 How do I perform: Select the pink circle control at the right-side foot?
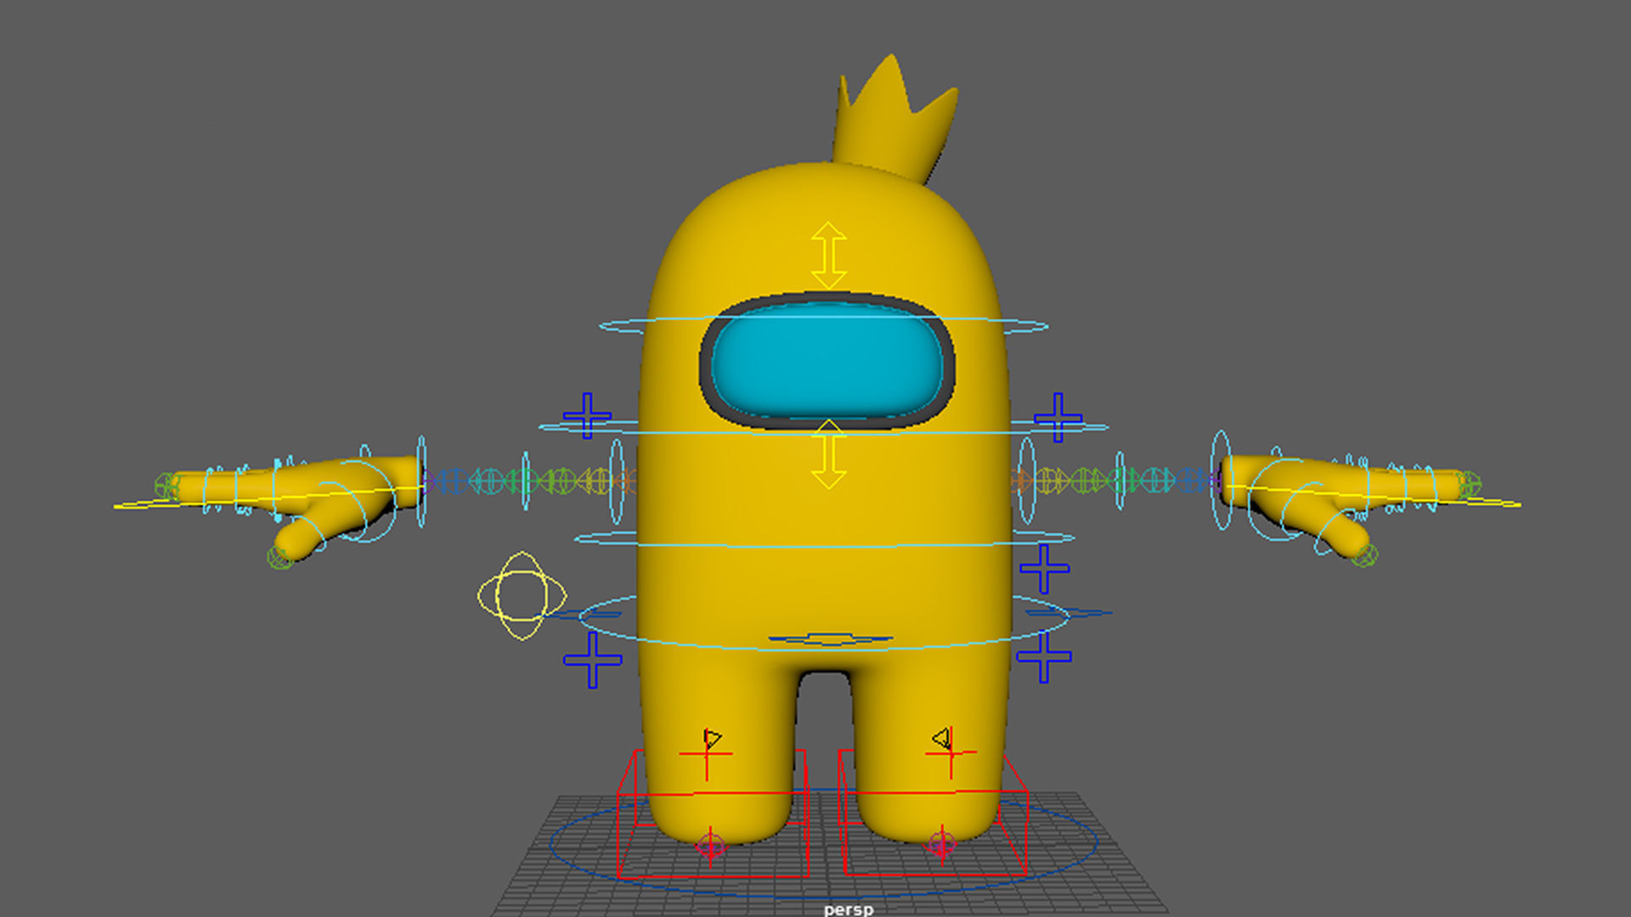click(x=941, y=844)
